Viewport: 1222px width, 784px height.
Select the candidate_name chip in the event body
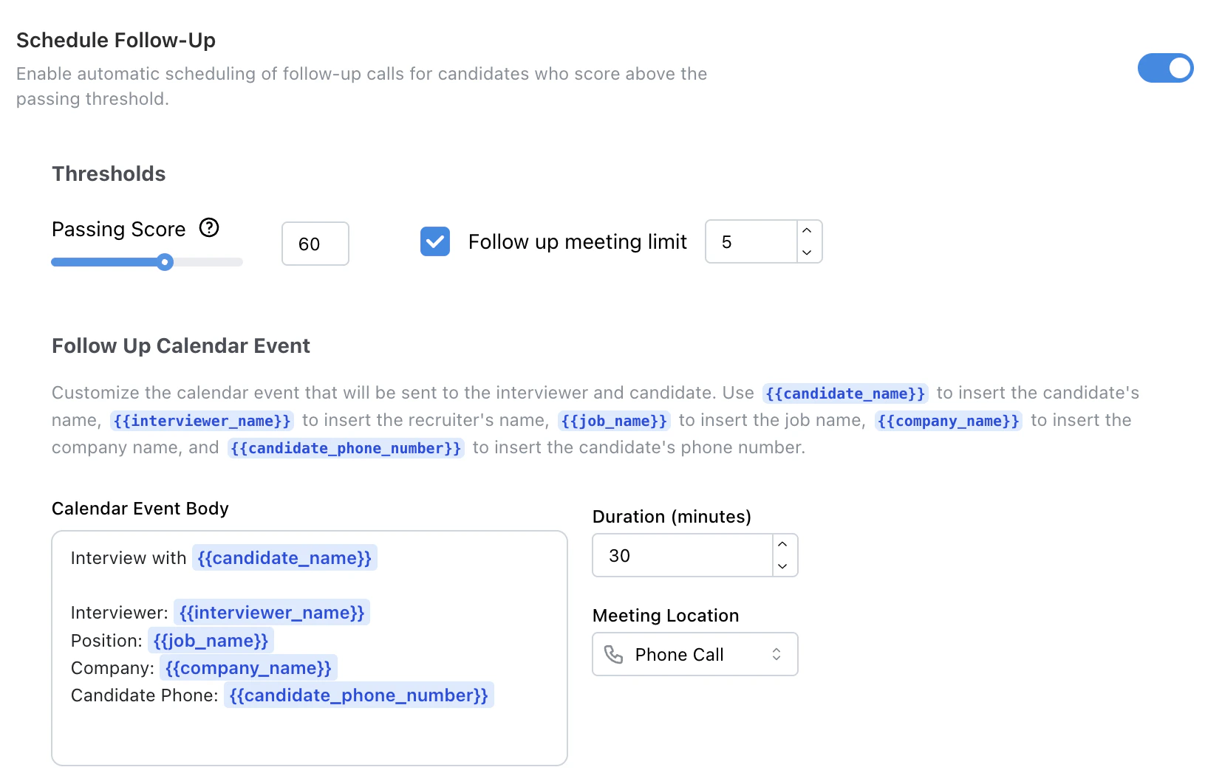point(284,558)
